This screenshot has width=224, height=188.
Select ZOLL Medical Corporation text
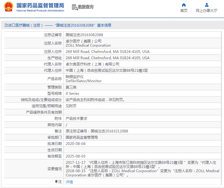pos(88,45)
